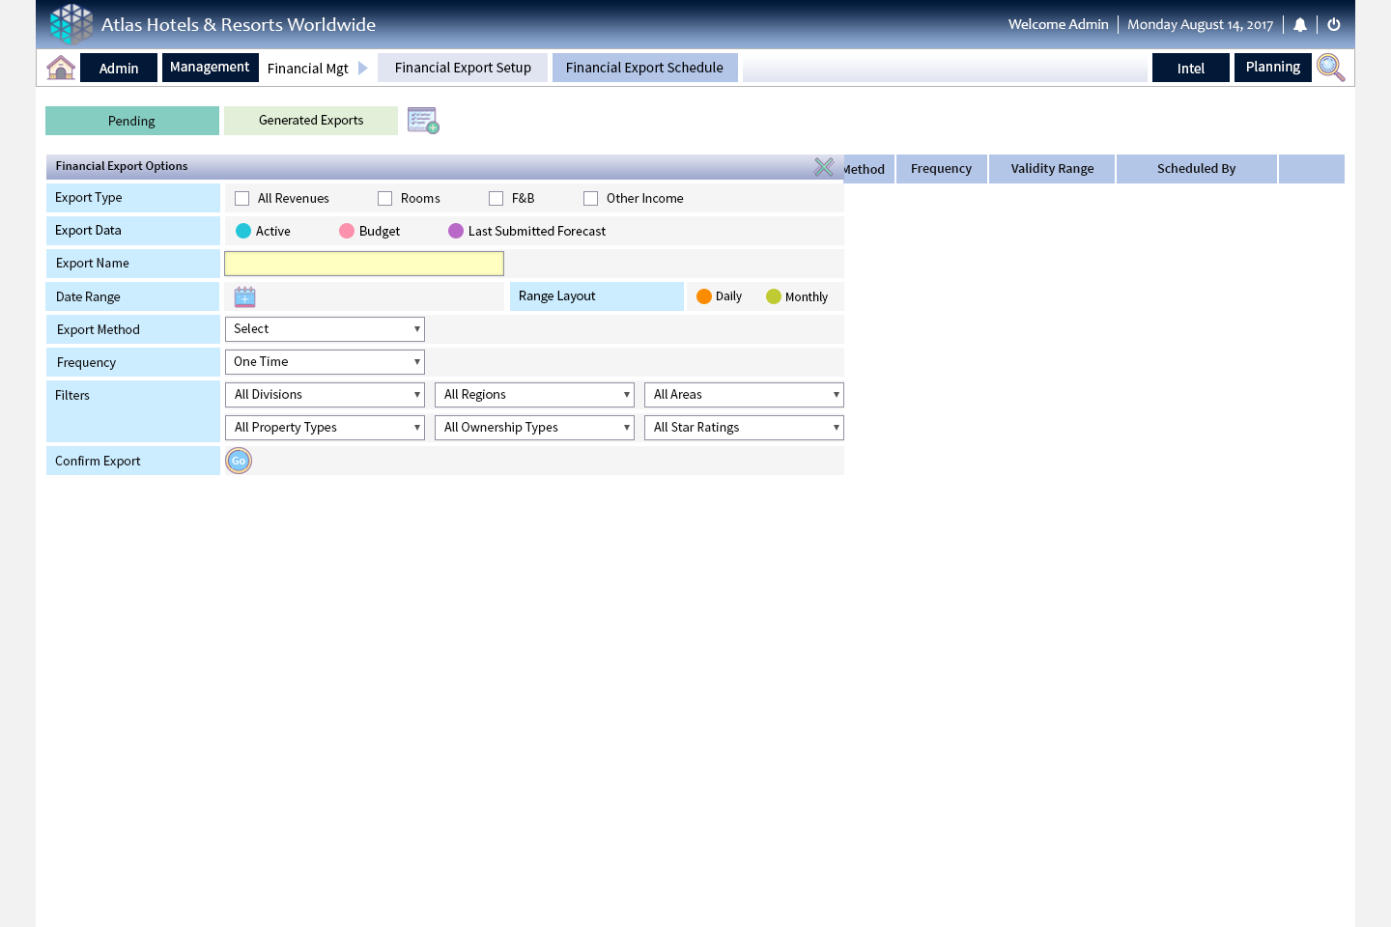This screenshot has height=927, width=1391.
Task: Check the All Revenues checkbox
Action: pos(242,199)
